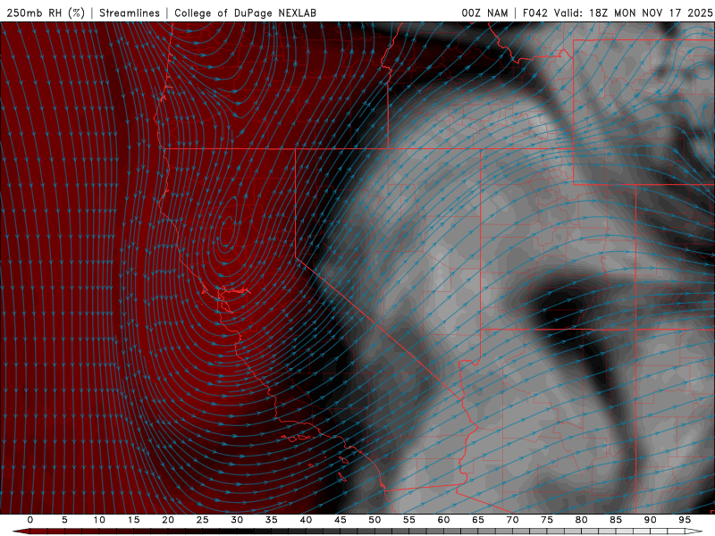The width and height of the screenshot is (715, 536).
Task: Click the colorbar tick label "0"
Action: tap(30, 520)
